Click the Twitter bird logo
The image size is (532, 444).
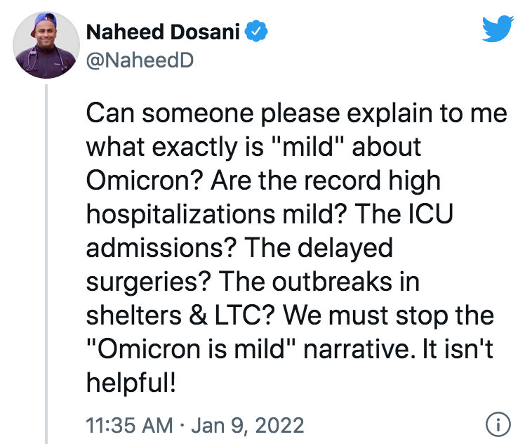498,29
